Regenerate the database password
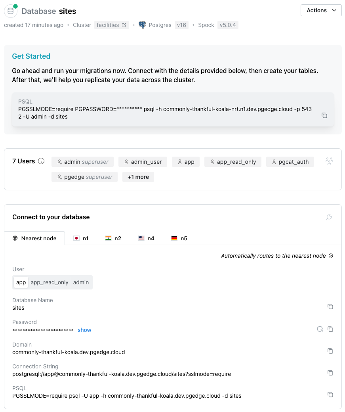The width and height of the screenshot is (345, 412). point(320,329)
